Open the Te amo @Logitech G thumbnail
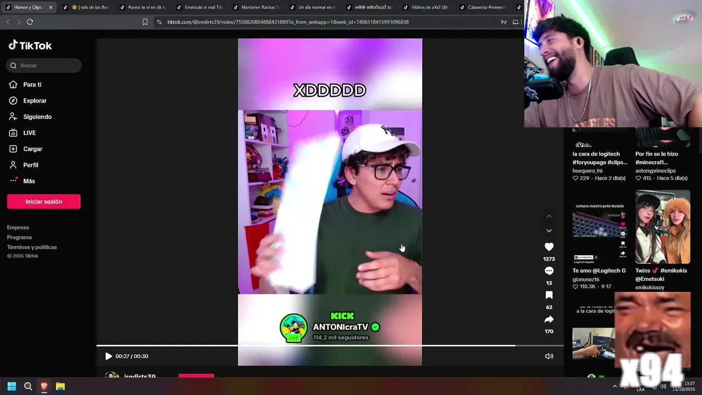The height and width of the screenshot is (395, 702). tap(600, 227)
